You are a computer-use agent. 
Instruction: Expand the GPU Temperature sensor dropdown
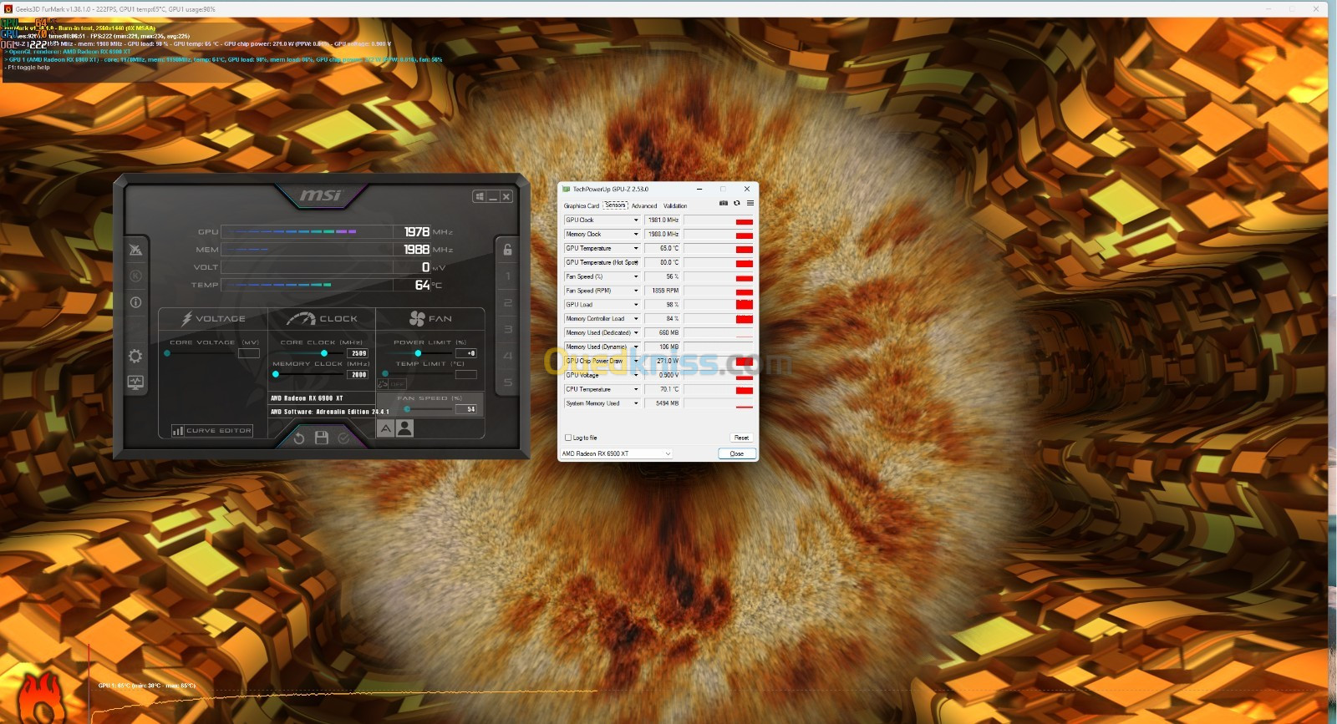pyautogui.click(x=636, y=249)
